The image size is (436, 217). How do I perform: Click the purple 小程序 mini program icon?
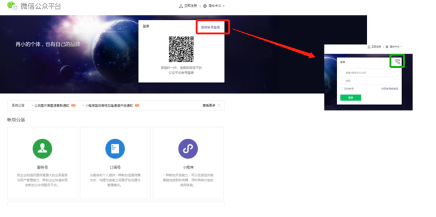pos(188,148)
